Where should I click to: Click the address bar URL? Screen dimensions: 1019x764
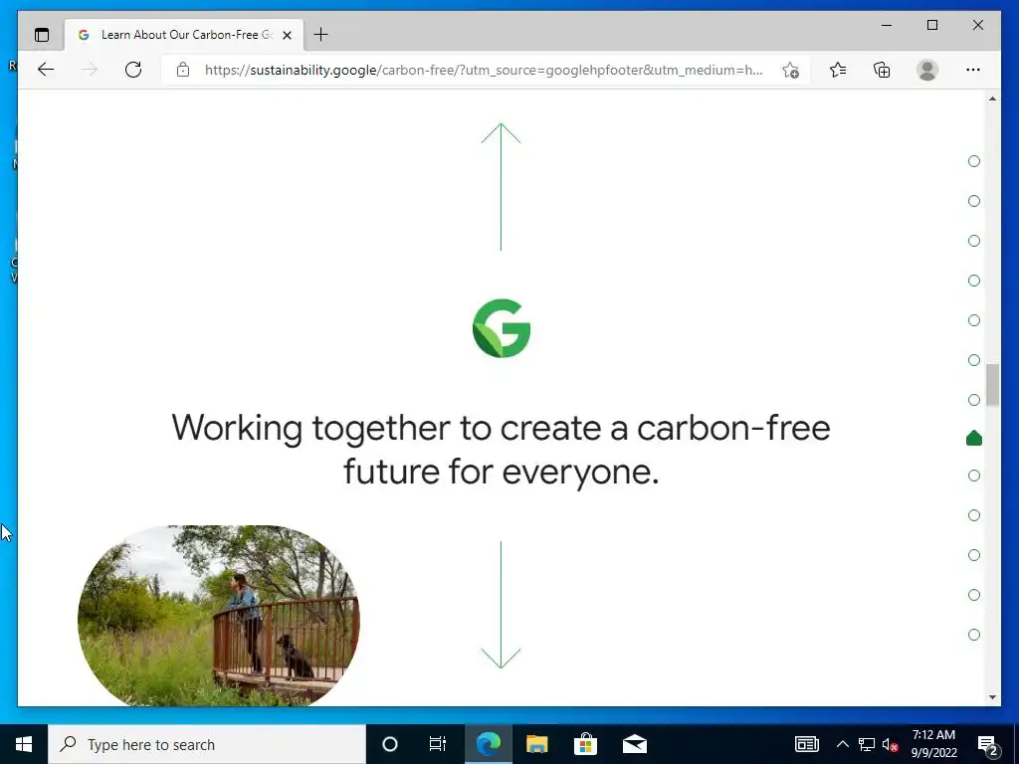pyautogui.click(x=484, y=71)
